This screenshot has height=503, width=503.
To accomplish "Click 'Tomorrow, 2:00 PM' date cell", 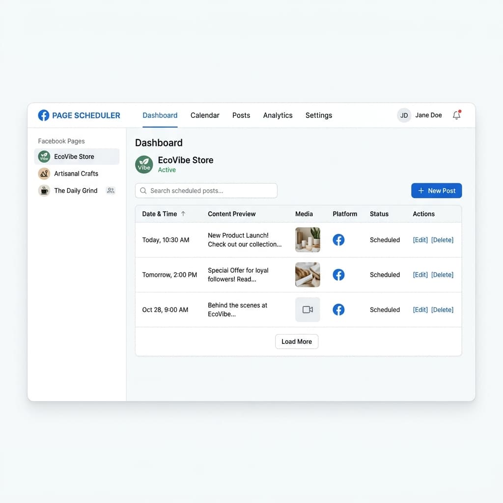I will tap(169, 275).
